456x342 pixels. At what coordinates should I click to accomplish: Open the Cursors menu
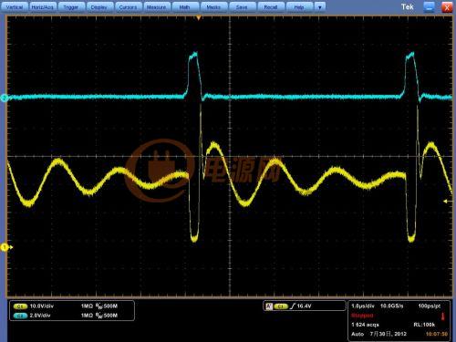click(x=128, y=6)
